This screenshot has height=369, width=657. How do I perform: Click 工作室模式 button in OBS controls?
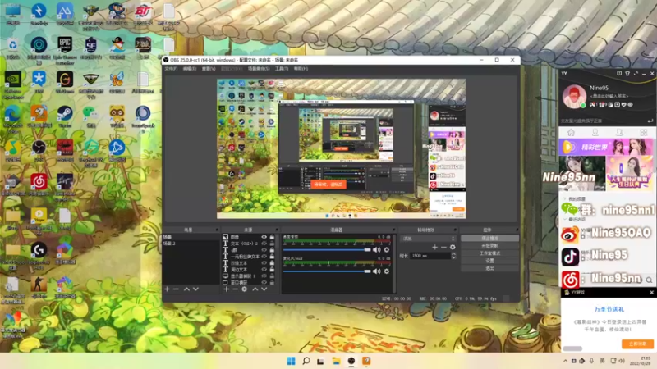coord(489,253)
